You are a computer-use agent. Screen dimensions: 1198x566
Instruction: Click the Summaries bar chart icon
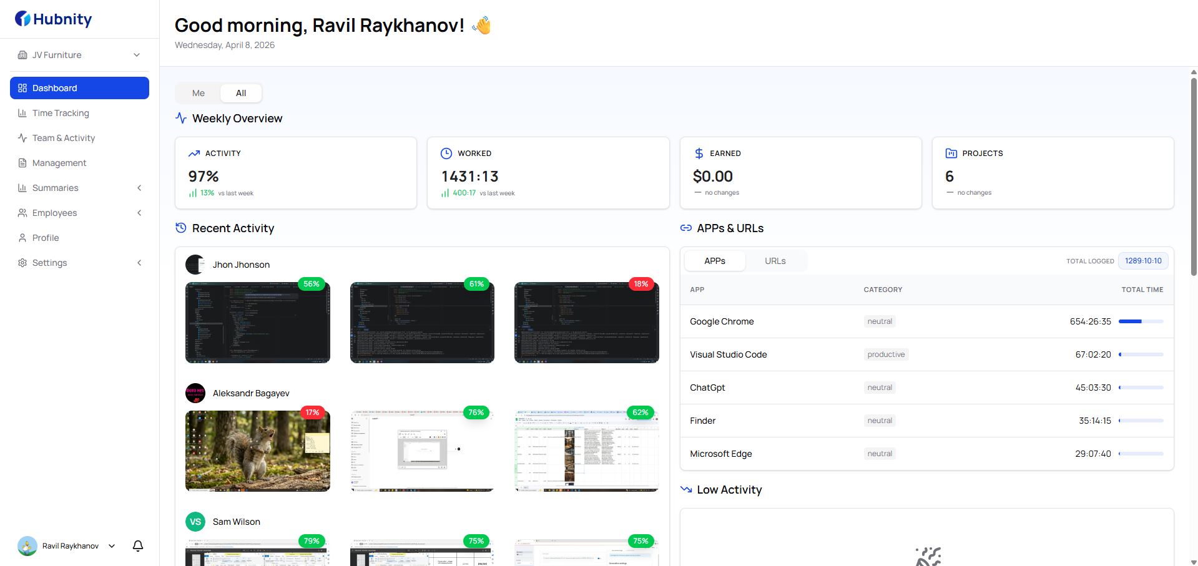pos(22,188)
